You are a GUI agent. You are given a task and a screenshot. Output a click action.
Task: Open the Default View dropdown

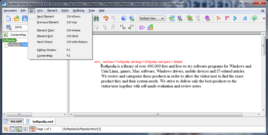click(152, 18)
